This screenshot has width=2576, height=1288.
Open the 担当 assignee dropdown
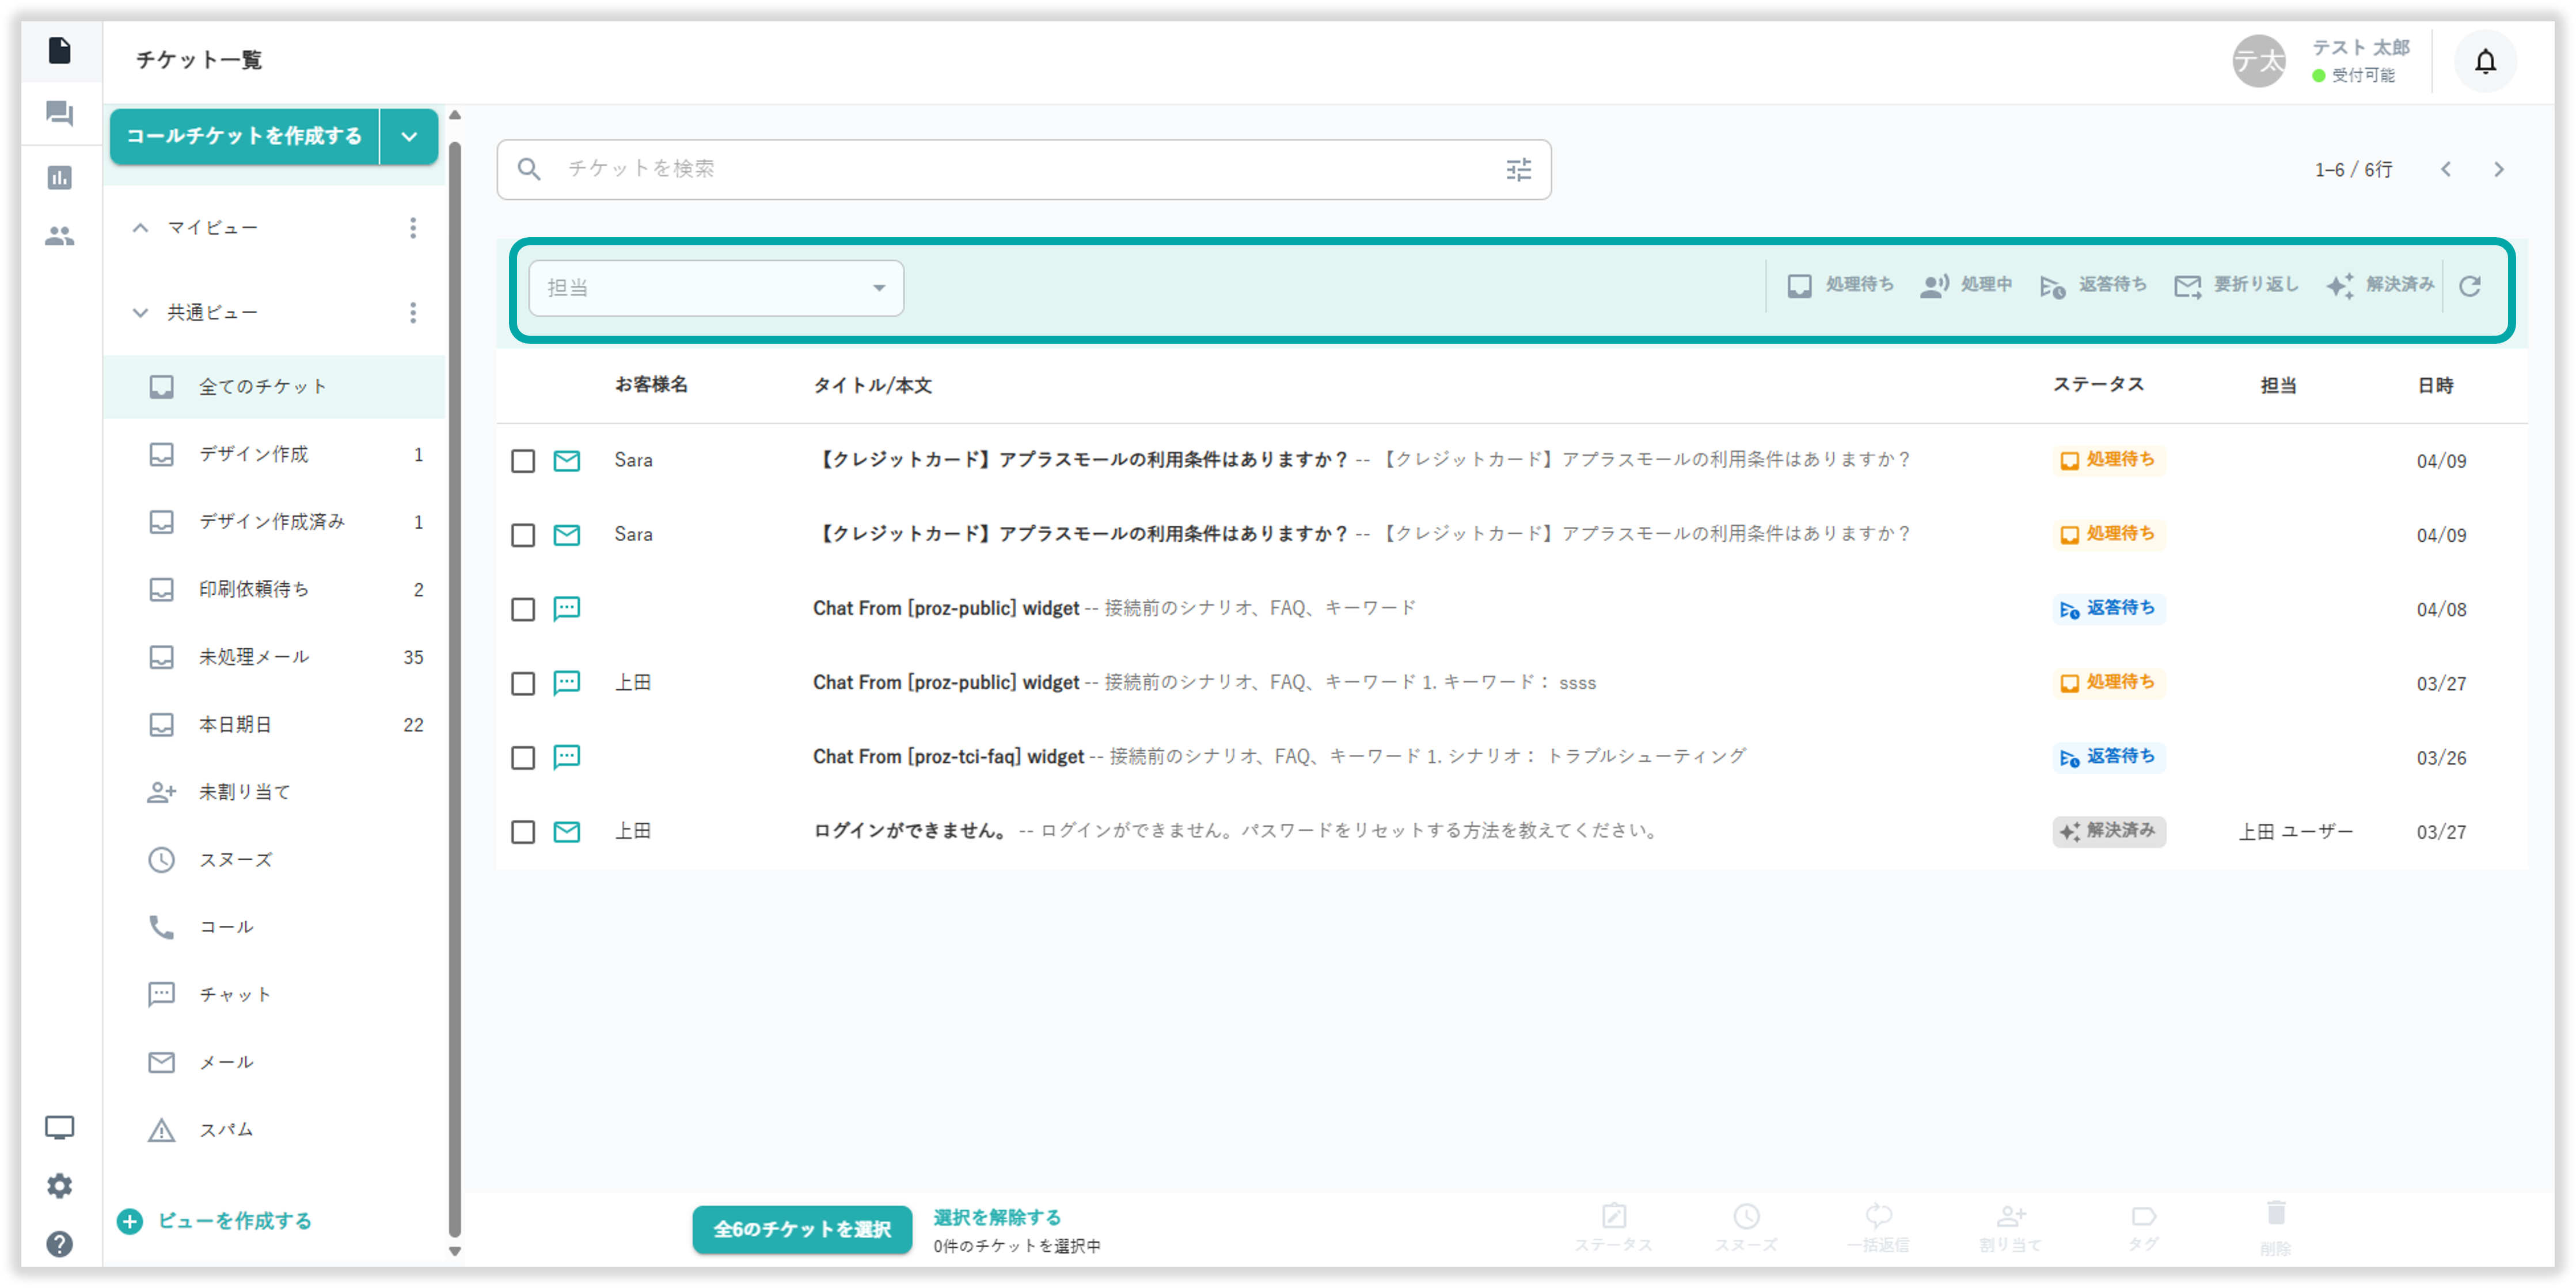[x=716, y=288]
